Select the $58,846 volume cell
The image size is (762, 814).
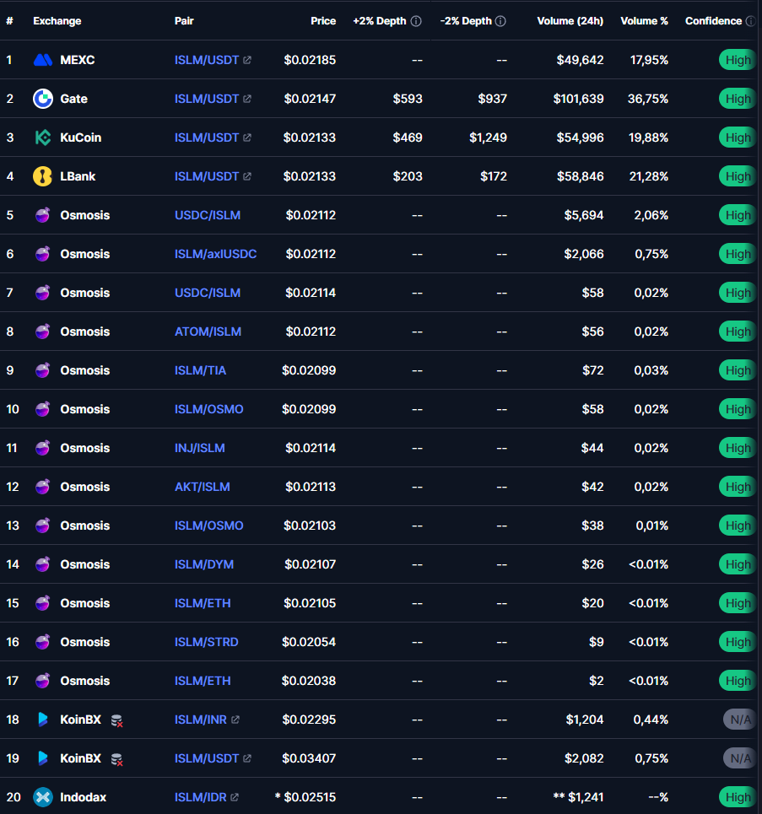click(x=581, y=176)
